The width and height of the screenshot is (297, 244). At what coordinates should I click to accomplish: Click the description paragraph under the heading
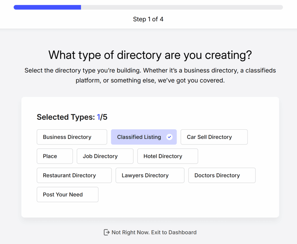click(x=150, y=75)
